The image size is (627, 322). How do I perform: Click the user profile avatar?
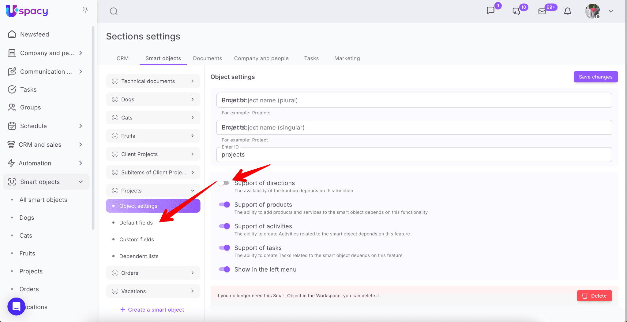point(592,11)
